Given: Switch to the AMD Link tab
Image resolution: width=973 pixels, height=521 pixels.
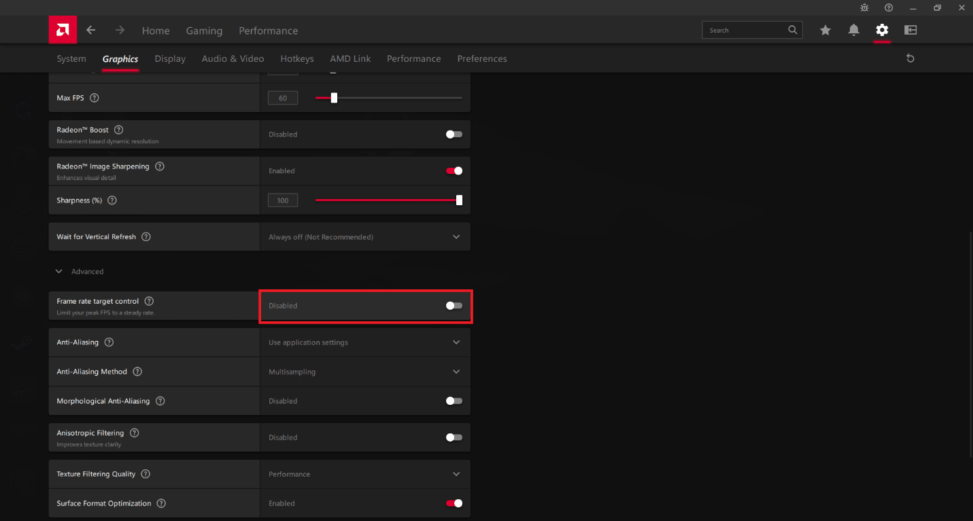Looking at the screenshot, I should coord(350,58).
